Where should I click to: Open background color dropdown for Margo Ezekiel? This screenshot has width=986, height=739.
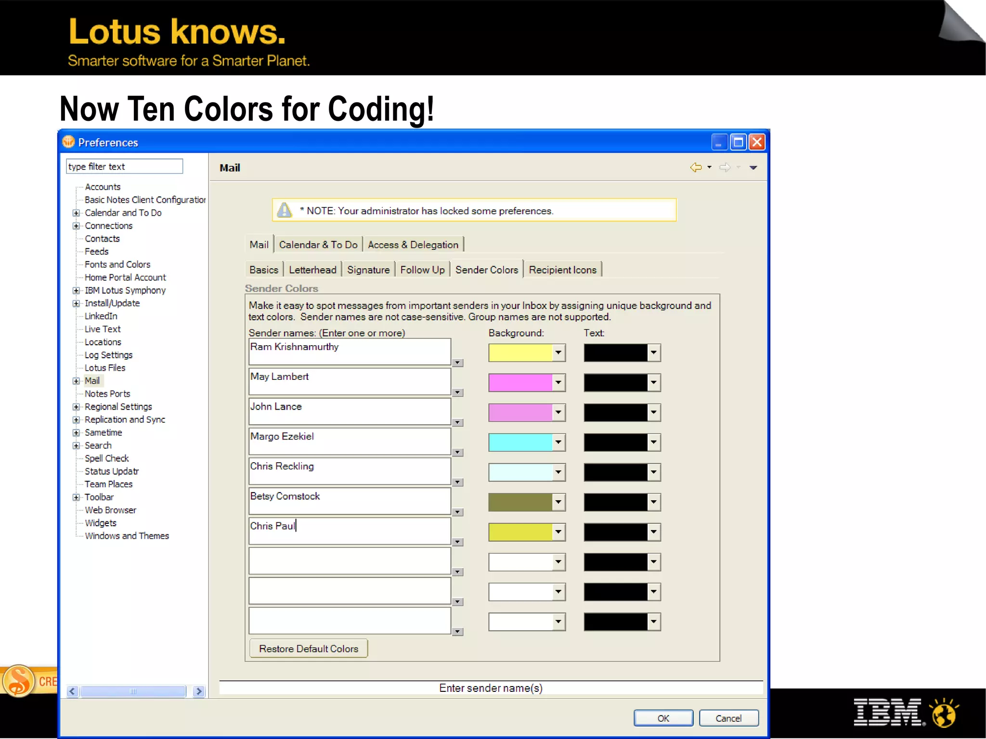(x=558, y=442)
